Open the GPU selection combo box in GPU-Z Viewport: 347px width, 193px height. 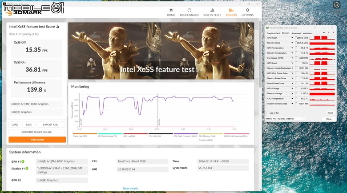tap(285, 119)
